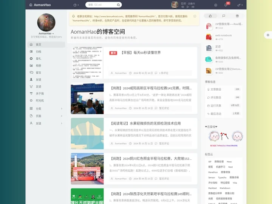
Task: Open the 2024铜川红色照金半程马拉松 post
Action: [151, 159]
